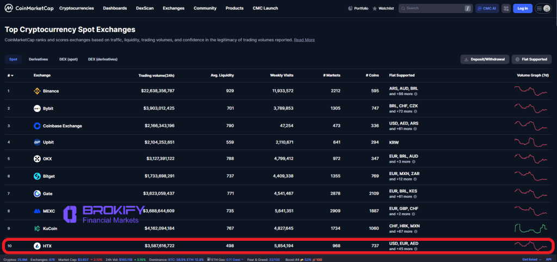Open the DexScan menu item
Image resolution: width=557 pixels, height=262 pixels.
(x=145, y=9)
